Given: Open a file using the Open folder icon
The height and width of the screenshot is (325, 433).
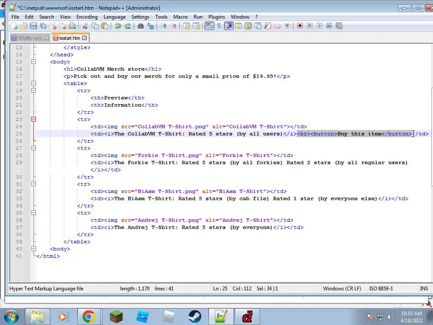Looking at the screenshot, I should [24, 26].
